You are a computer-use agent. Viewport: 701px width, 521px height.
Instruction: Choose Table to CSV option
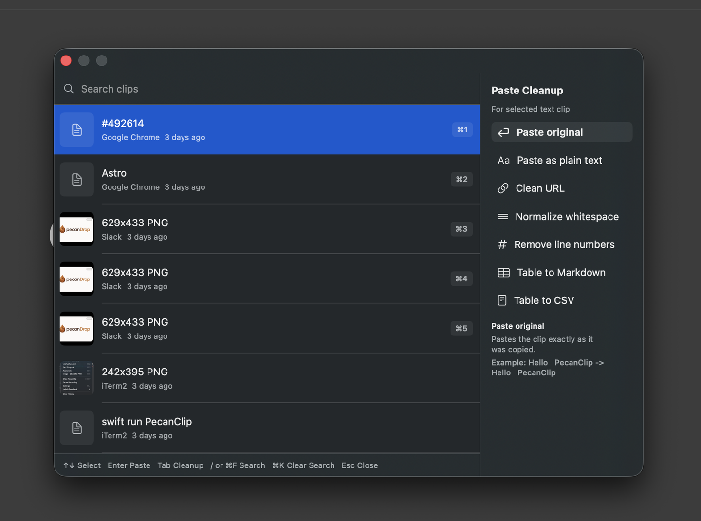(x=562, y=300)
